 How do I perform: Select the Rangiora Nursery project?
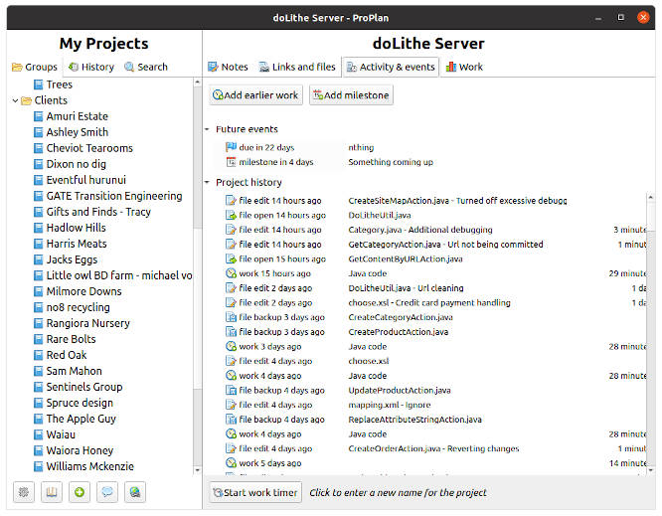pos(87,323)
